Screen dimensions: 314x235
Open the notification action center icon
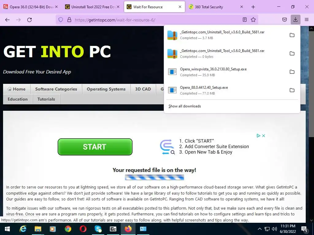click(304, 229)
